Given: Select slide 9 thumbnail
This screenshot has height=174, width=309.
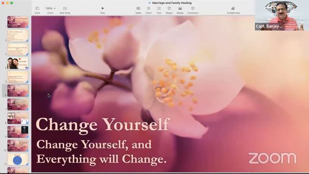Looking at the screenshot, I should click(18, 132).
